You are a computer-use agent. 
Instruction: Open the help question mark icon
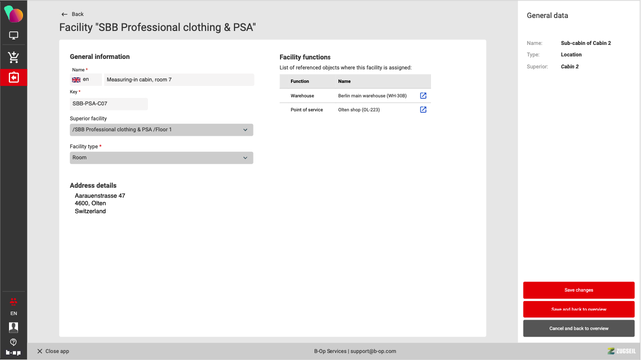[13, 342]
